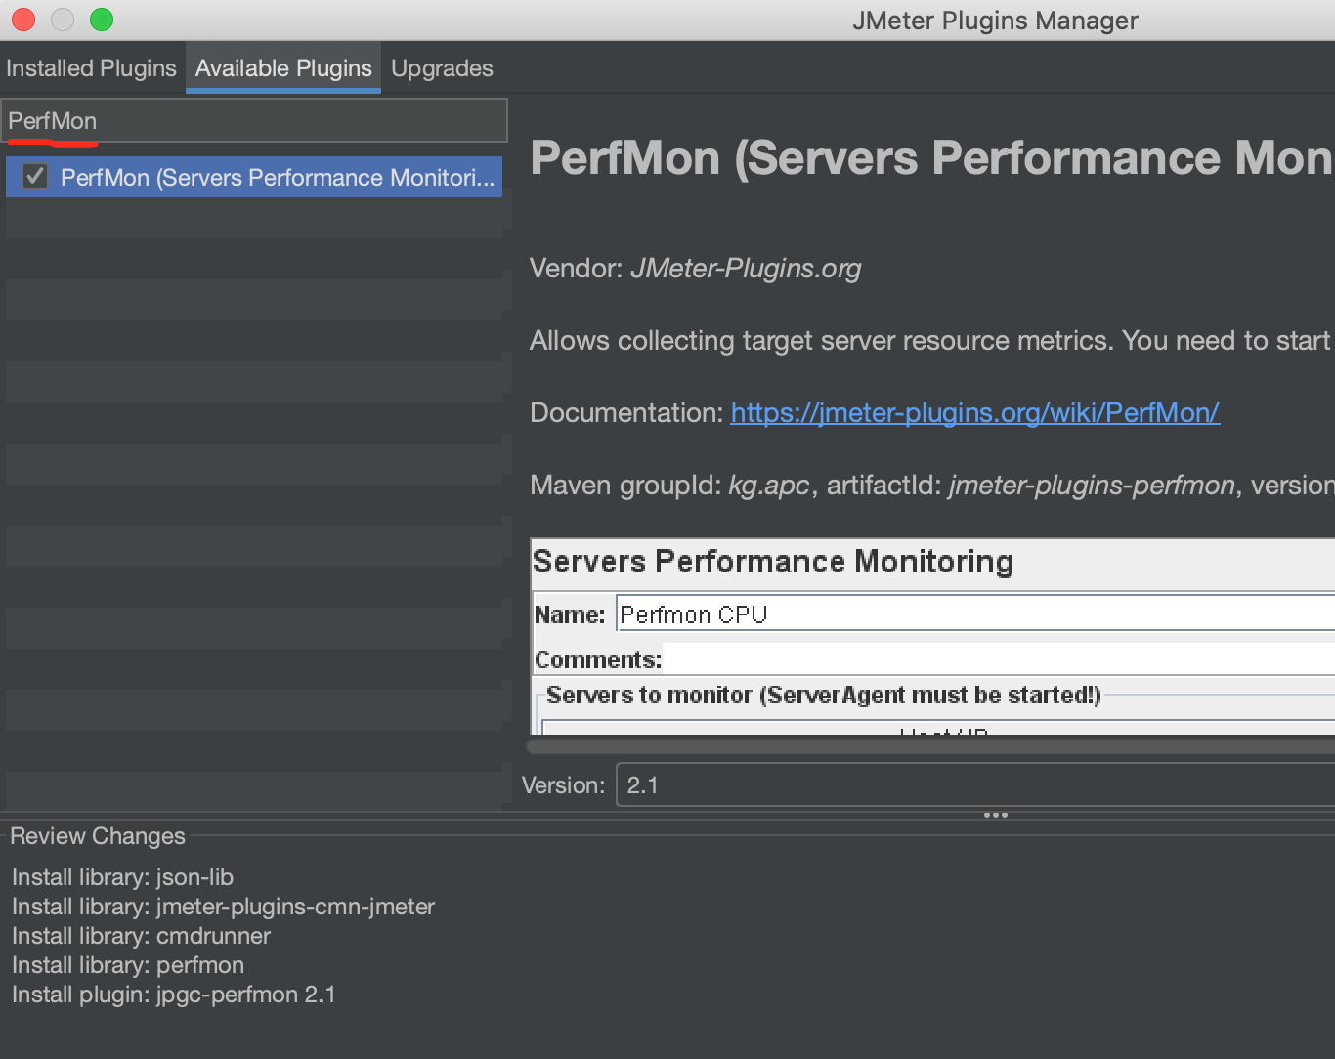Click the panel resize handle with three dots

click(995, 814)
